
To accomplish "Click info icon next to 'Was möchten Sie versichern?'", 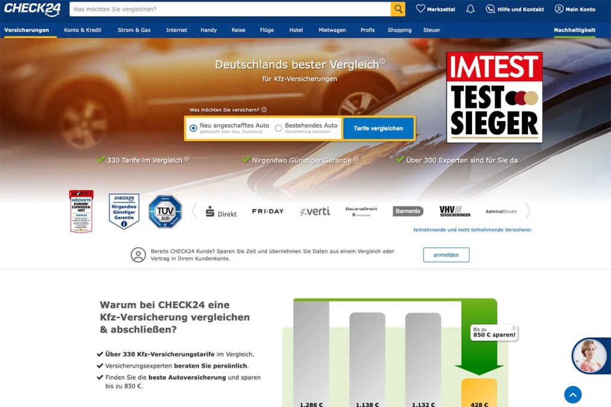I will click(264, 110).
